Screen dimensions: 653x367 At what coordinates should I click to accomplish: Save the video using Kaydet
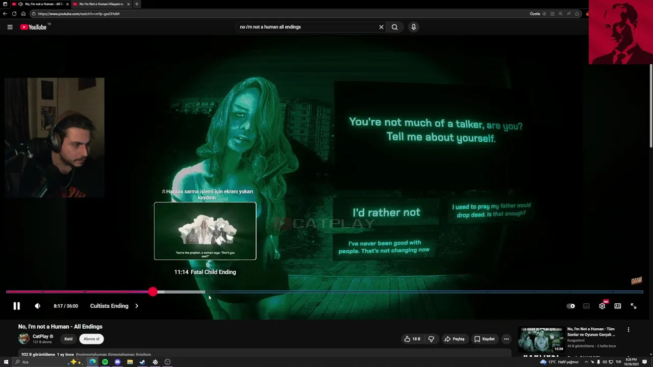(x=485, y=339)
